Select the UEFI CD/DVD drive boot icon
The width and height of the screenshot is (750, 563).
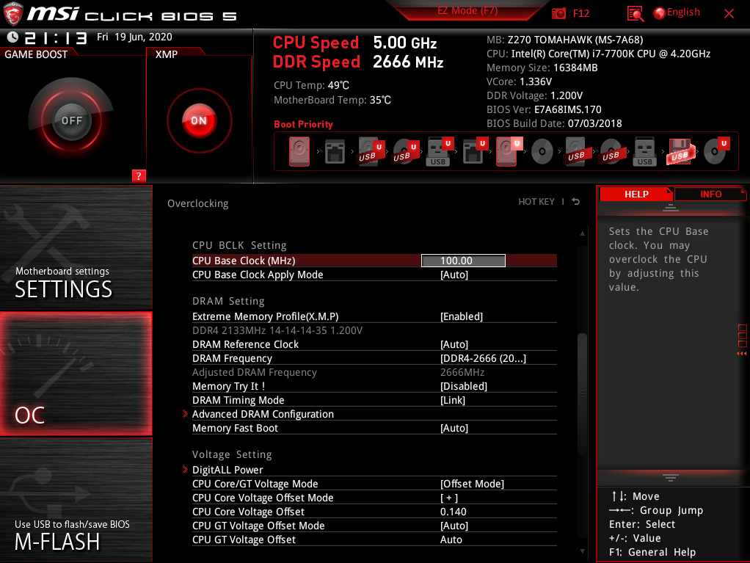pos(717,151)
